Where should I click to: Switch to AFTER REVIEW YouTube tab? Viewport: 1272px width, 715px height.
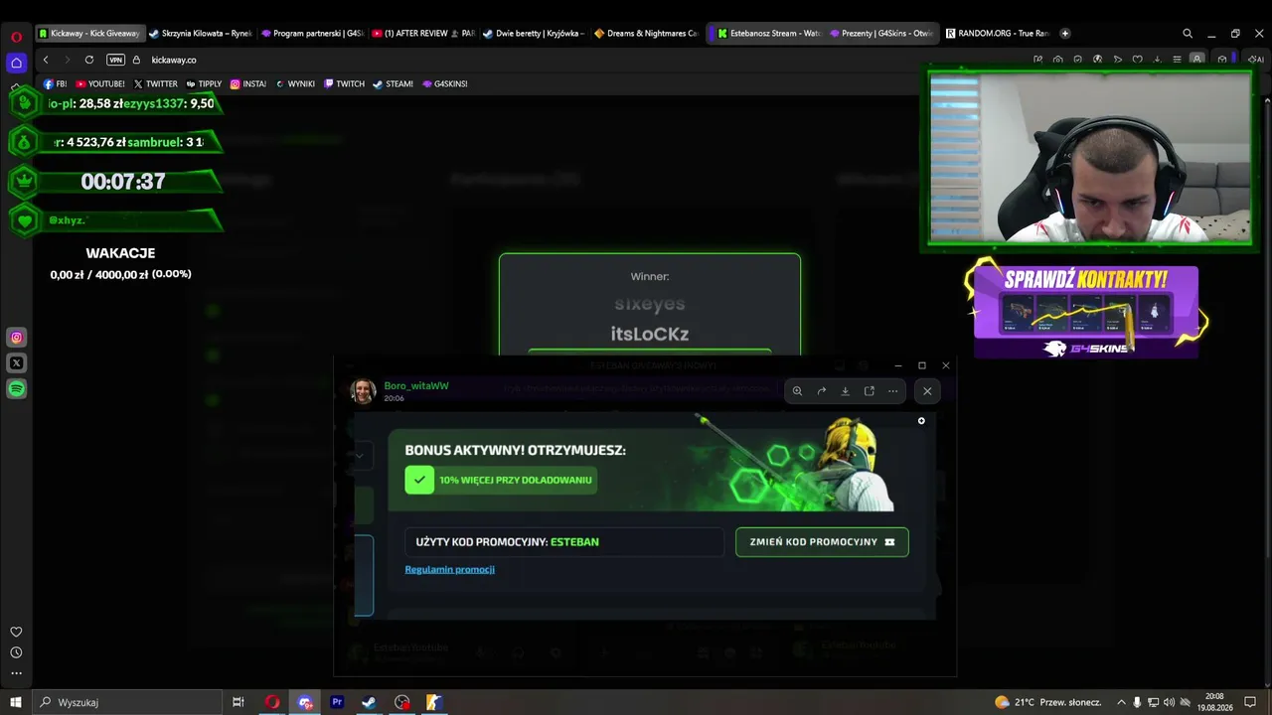424,33
